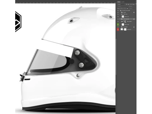Image resolution: width=152 pixels, height=114 pixels.
Task: Select the Background layer name
Action: click(x=129, y=29)
